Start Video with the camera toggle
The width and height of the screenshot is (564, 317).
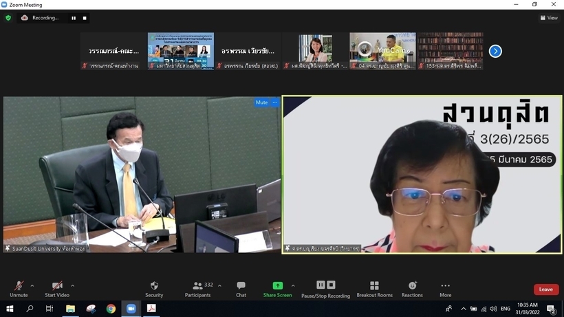pyautogui.click(x=57, y=288)
